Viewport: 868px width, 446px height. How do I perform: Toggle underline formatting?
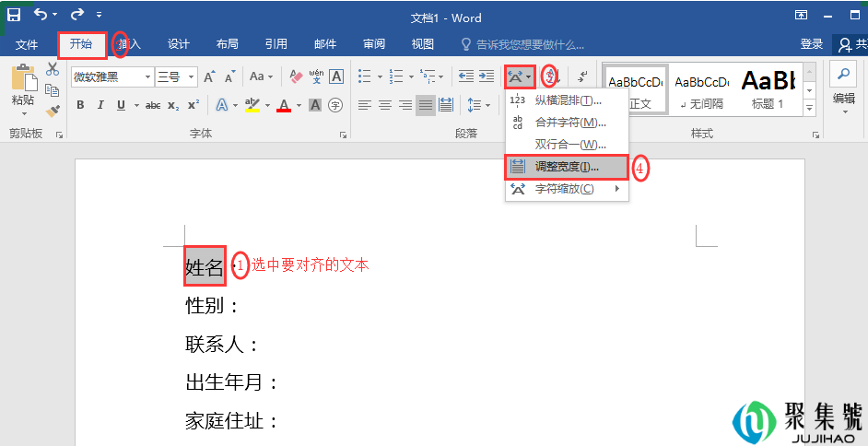pos(120,105)
